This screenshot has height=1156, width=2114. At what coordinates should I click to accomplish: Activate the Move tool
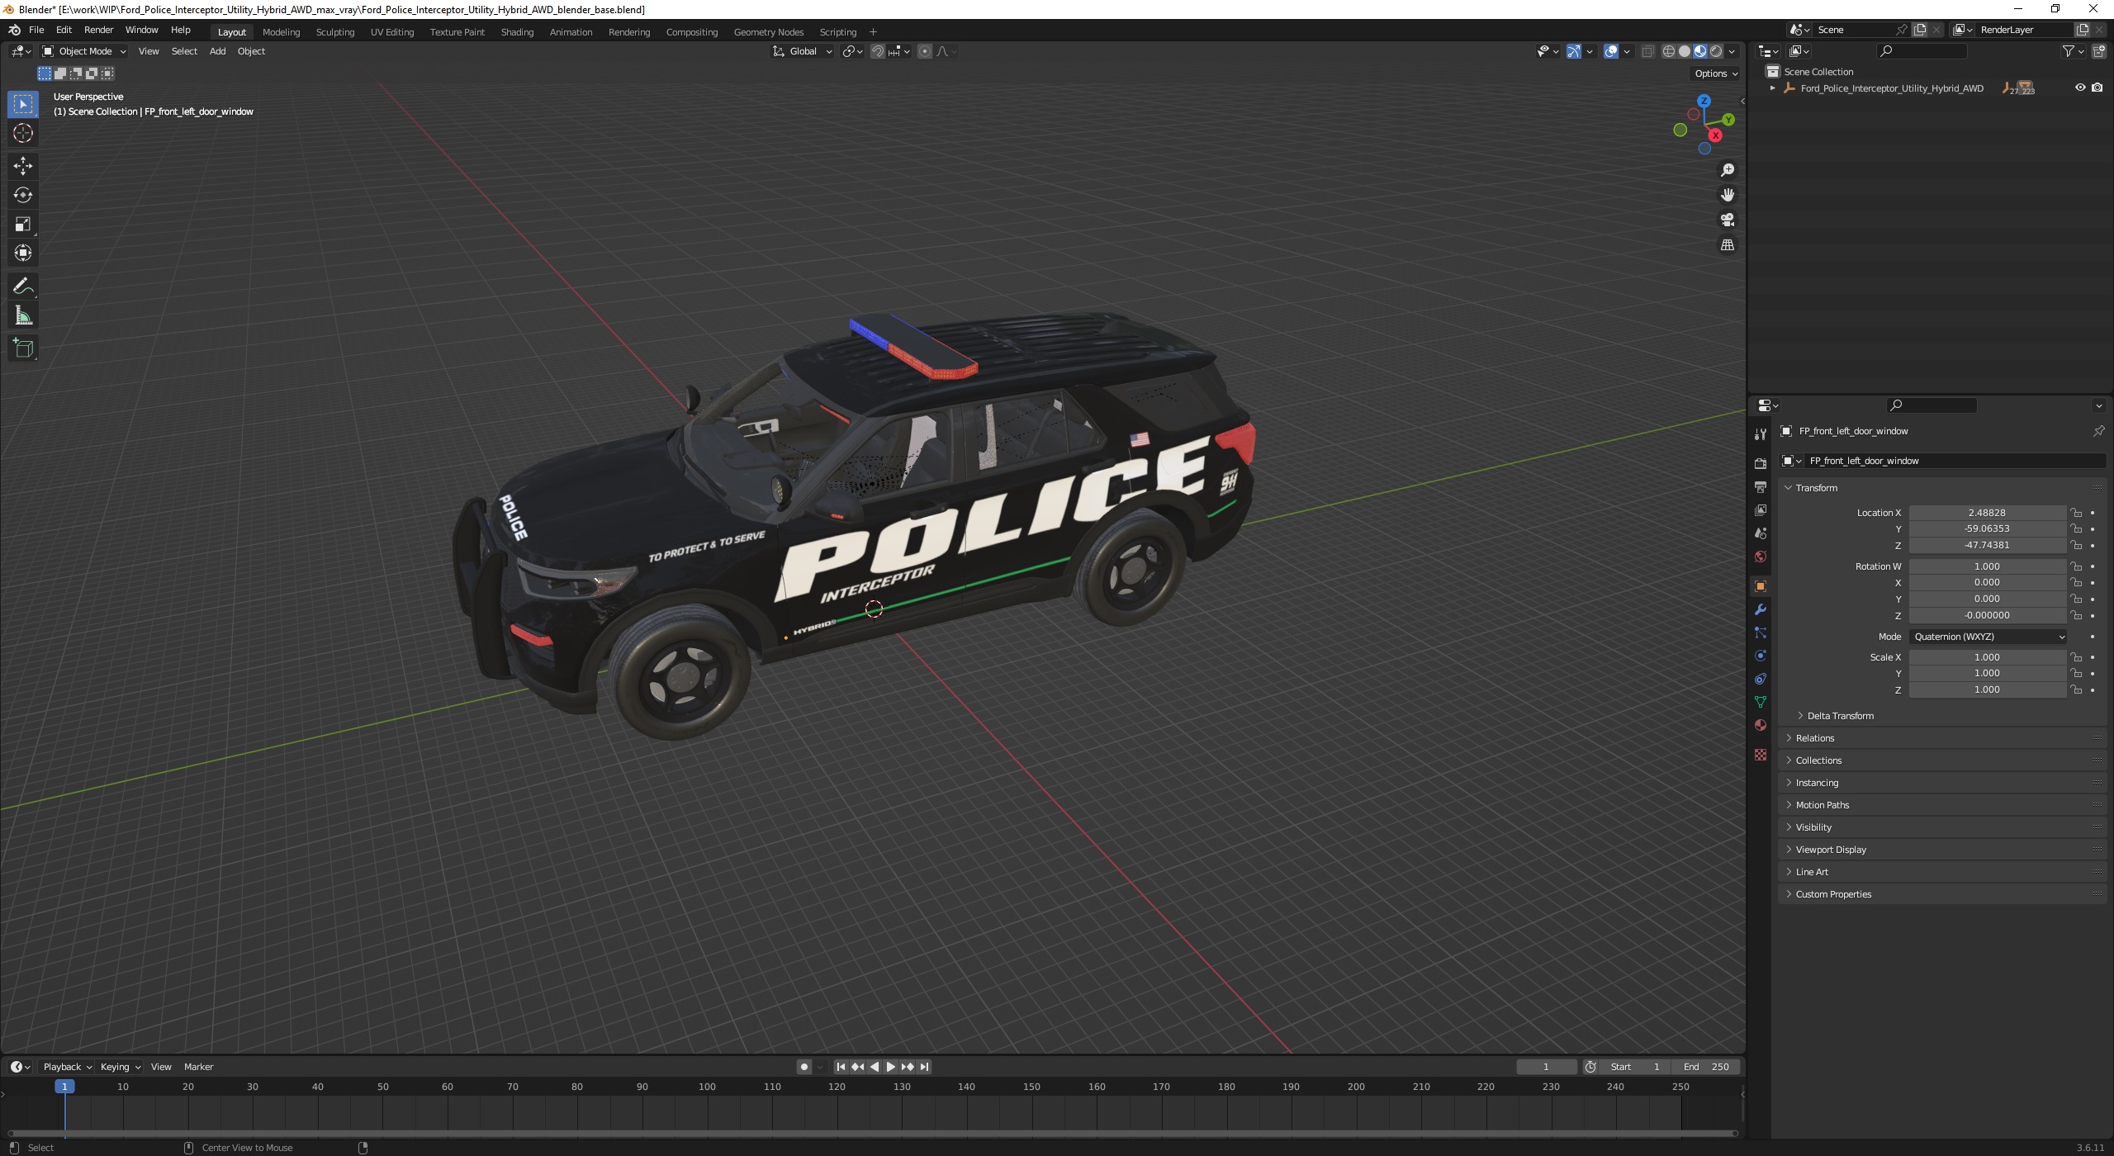point(23,166)
